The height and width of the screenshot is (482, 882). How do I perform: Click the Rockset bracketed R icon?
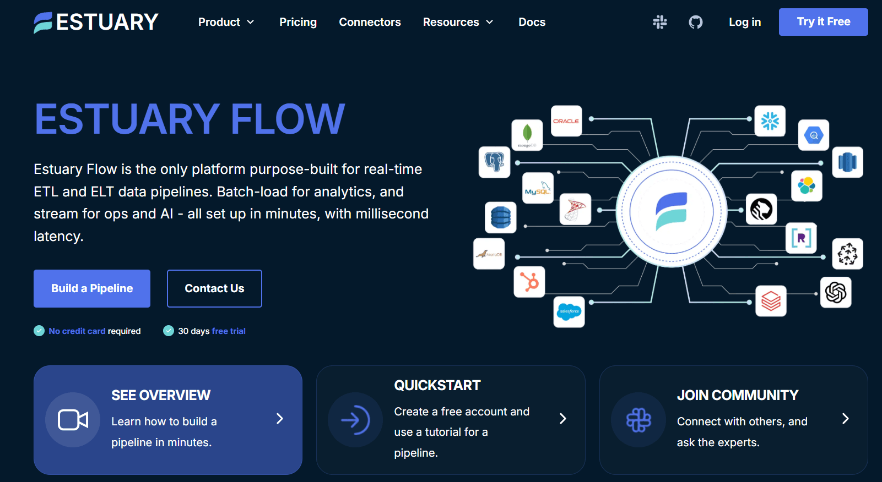801,238
